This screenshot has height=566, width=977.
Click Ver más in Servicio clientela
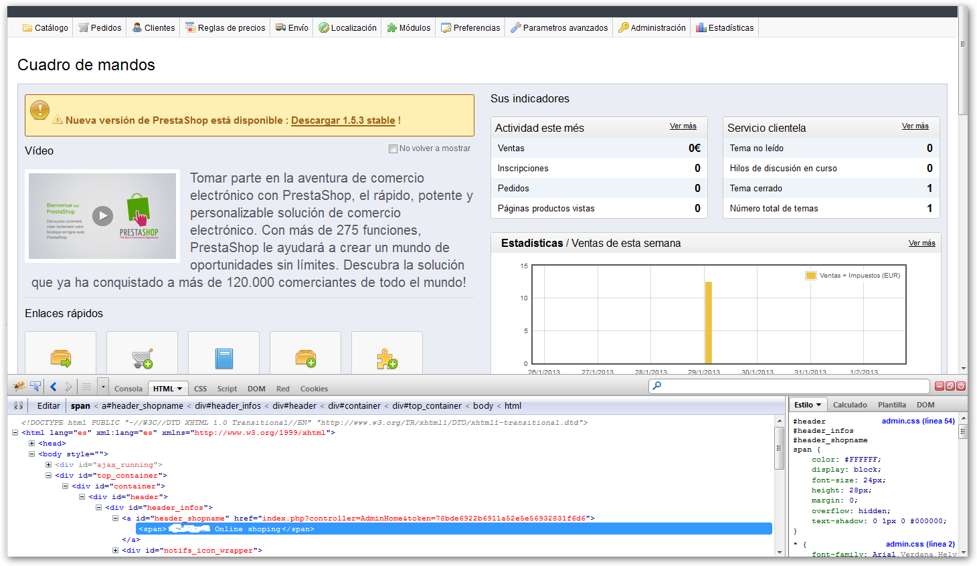[x=915, y=126]
